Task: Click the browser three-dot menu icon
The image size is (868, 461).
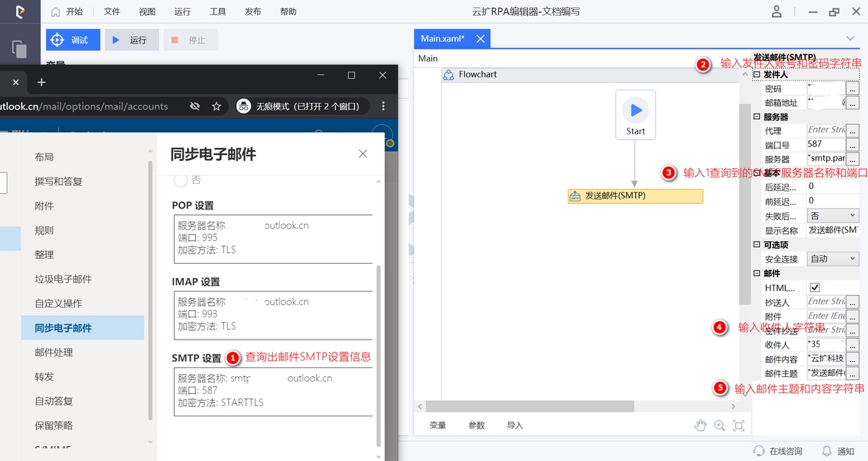Action: 383,106
